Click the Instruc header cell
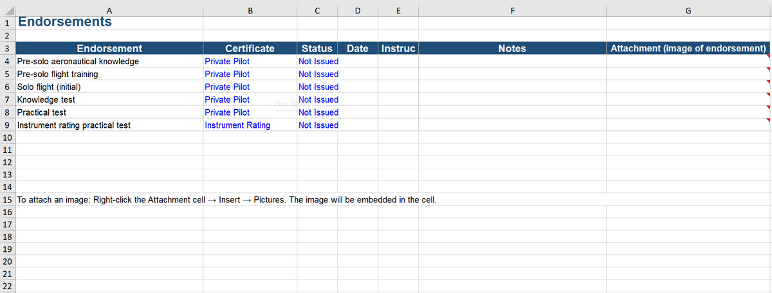Image resolution: width=772 pixels, height=293 pixels. pos(398,48)
